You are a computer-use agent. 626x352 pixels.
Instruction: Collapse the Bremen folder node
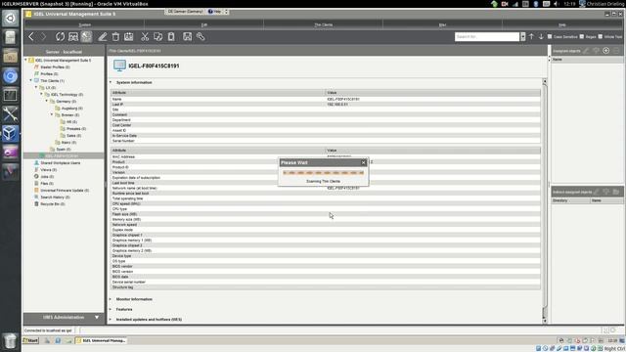coord(52,115)
